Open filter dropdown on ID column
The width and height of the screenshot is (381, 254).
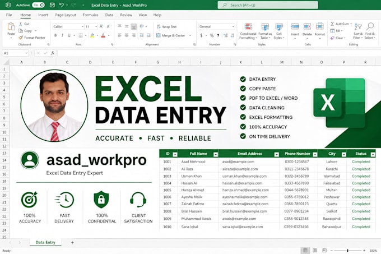point(175,154)
